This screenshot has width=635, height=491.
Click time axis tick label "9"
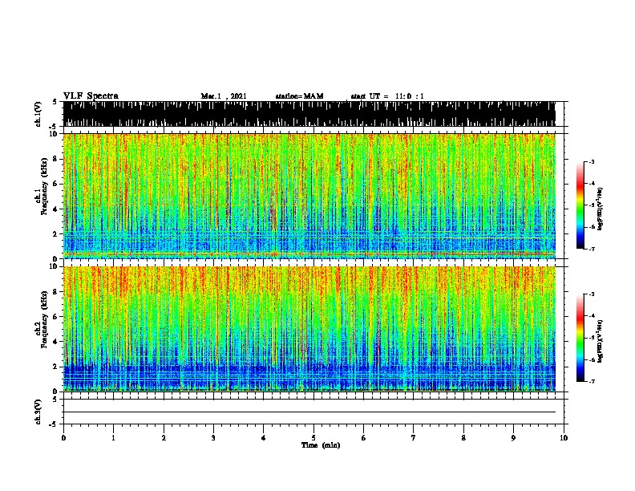513,438
